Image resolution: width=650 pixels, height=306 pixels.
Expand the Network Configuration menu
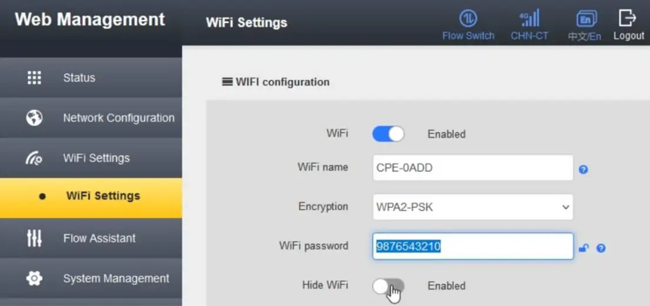(x=118, y=117)
